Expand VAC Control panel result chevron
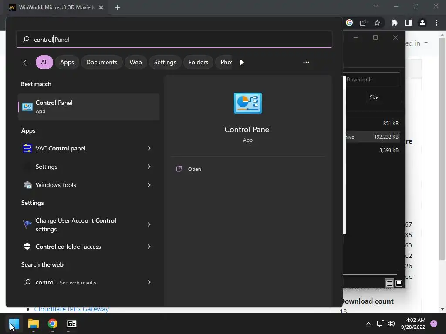This screenshot has height=334, width=446. pos(149,148)
